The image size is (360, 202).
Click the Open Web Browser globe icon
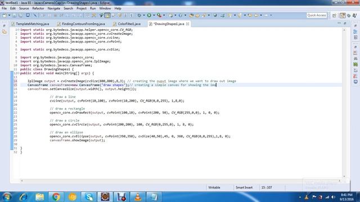215,15
